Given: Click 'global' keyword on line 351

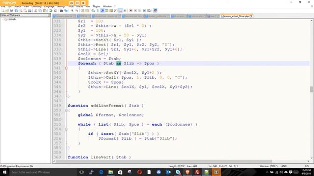Looking at the screenshot, I should [85, 115].
